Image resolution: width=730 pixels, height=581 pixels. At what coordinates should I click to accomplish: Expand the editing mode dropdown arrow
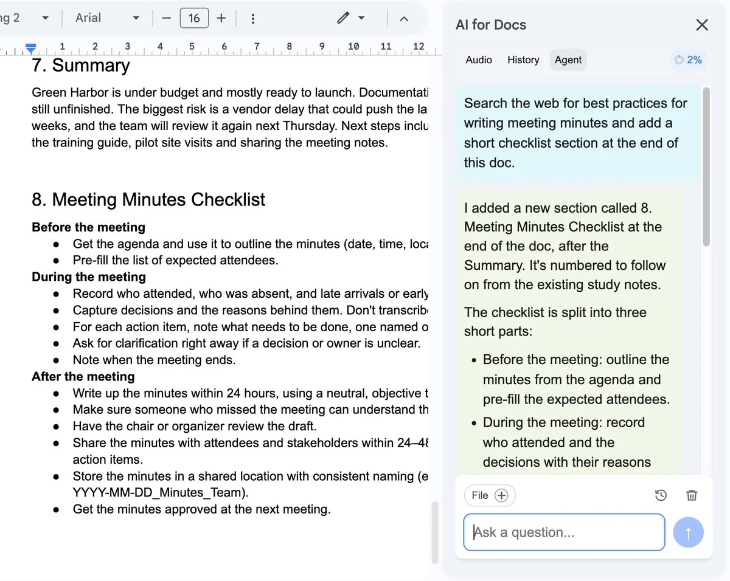point(361,18)
